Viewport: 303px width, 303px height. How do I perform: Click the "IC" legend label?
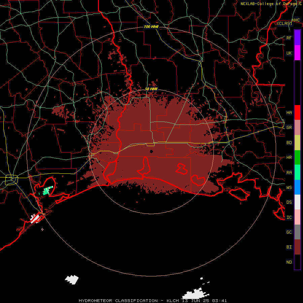point(289,217)
